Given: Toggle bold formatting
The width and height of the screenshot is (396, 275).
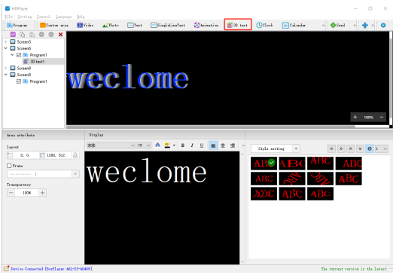Looking at the screenshot, I should tap(183, 145).
